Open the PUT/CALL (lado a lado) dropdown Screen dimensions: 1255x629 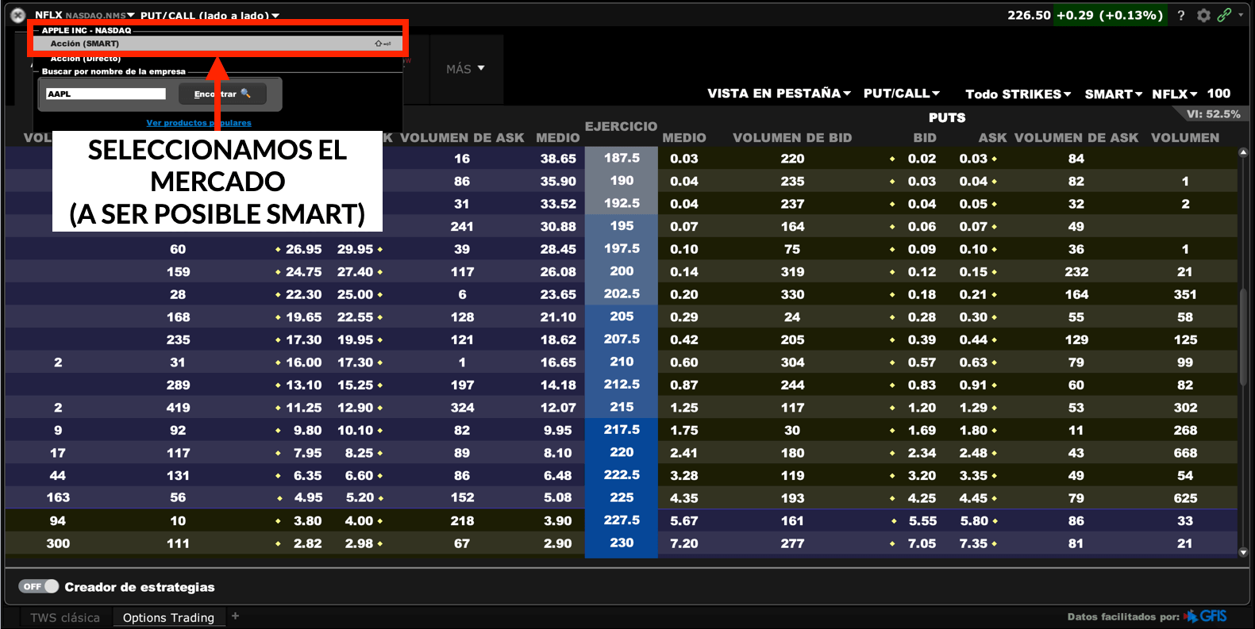click(210, 15)
